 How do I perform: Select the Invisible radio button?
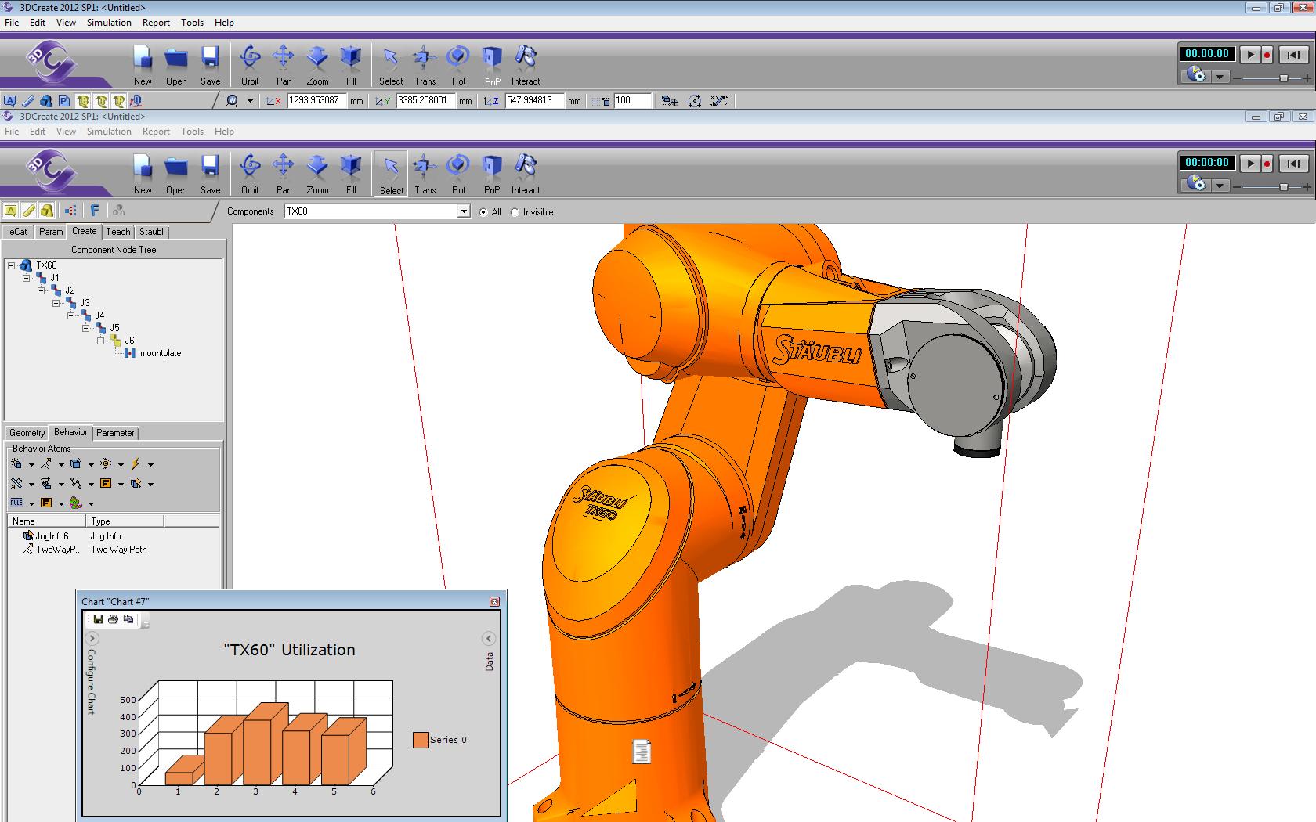pos(515,212)
